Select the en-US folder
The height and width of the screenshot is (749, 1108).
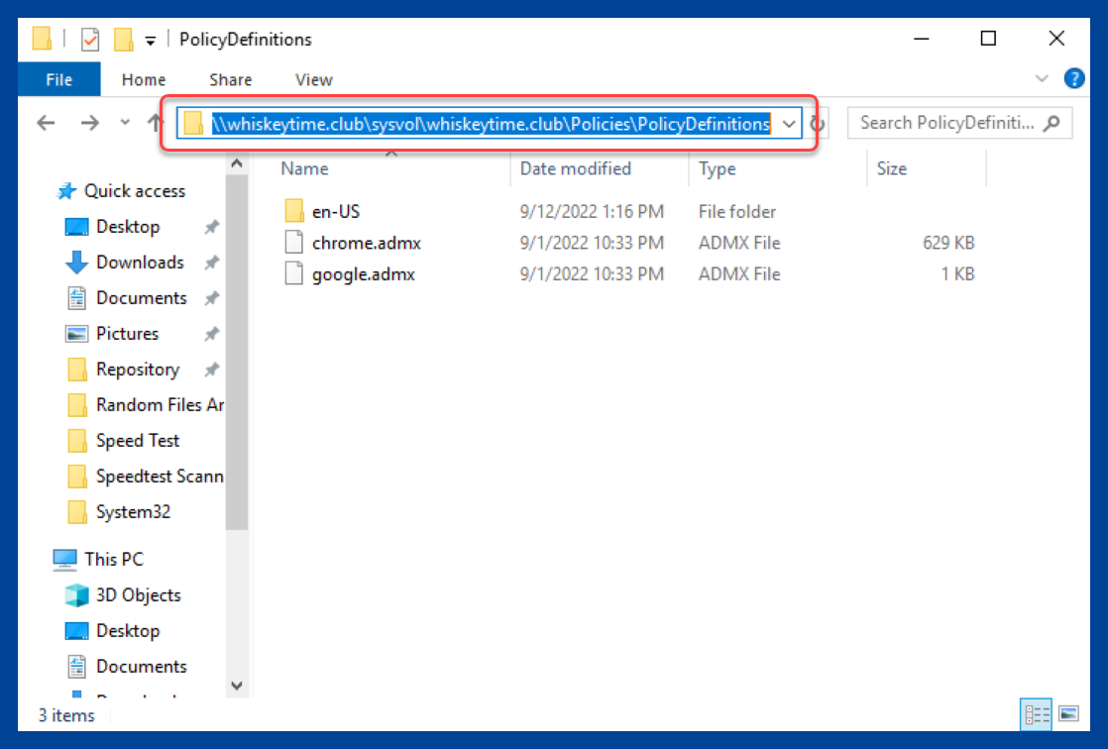(x=336, y=211)
